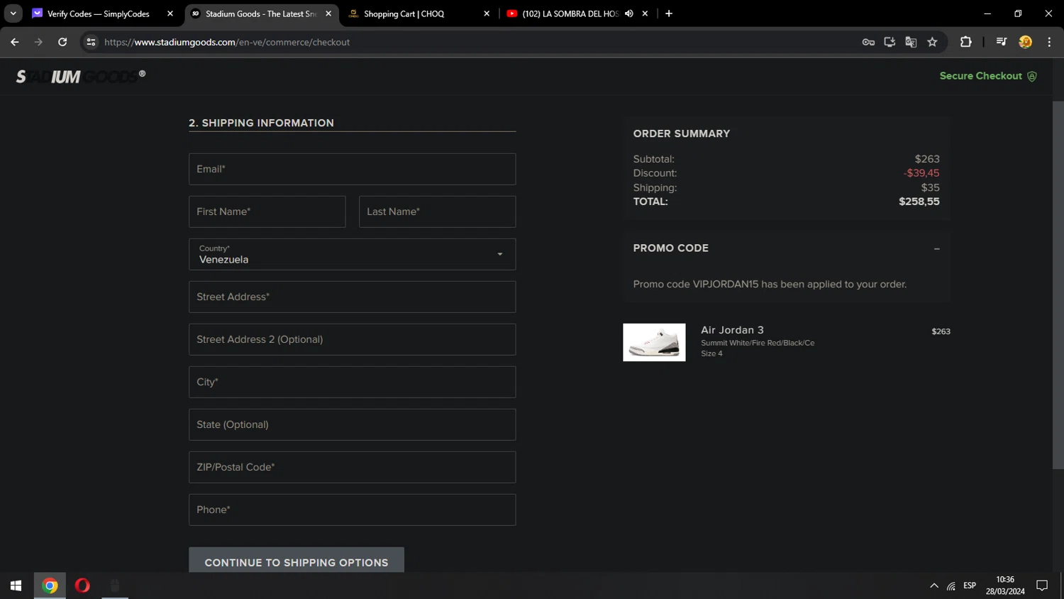Close the Stadium Goods tab

[328, 13]
